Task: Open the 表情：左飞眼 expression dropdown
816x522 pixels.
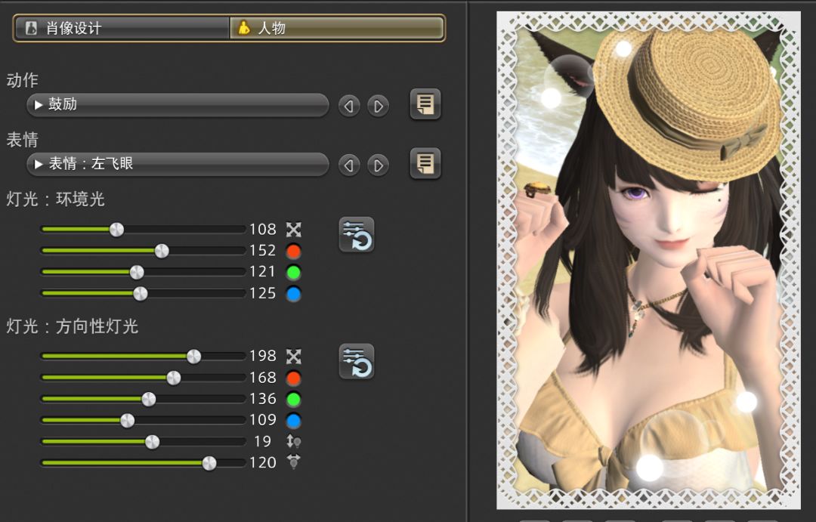Action: point(178,164)
